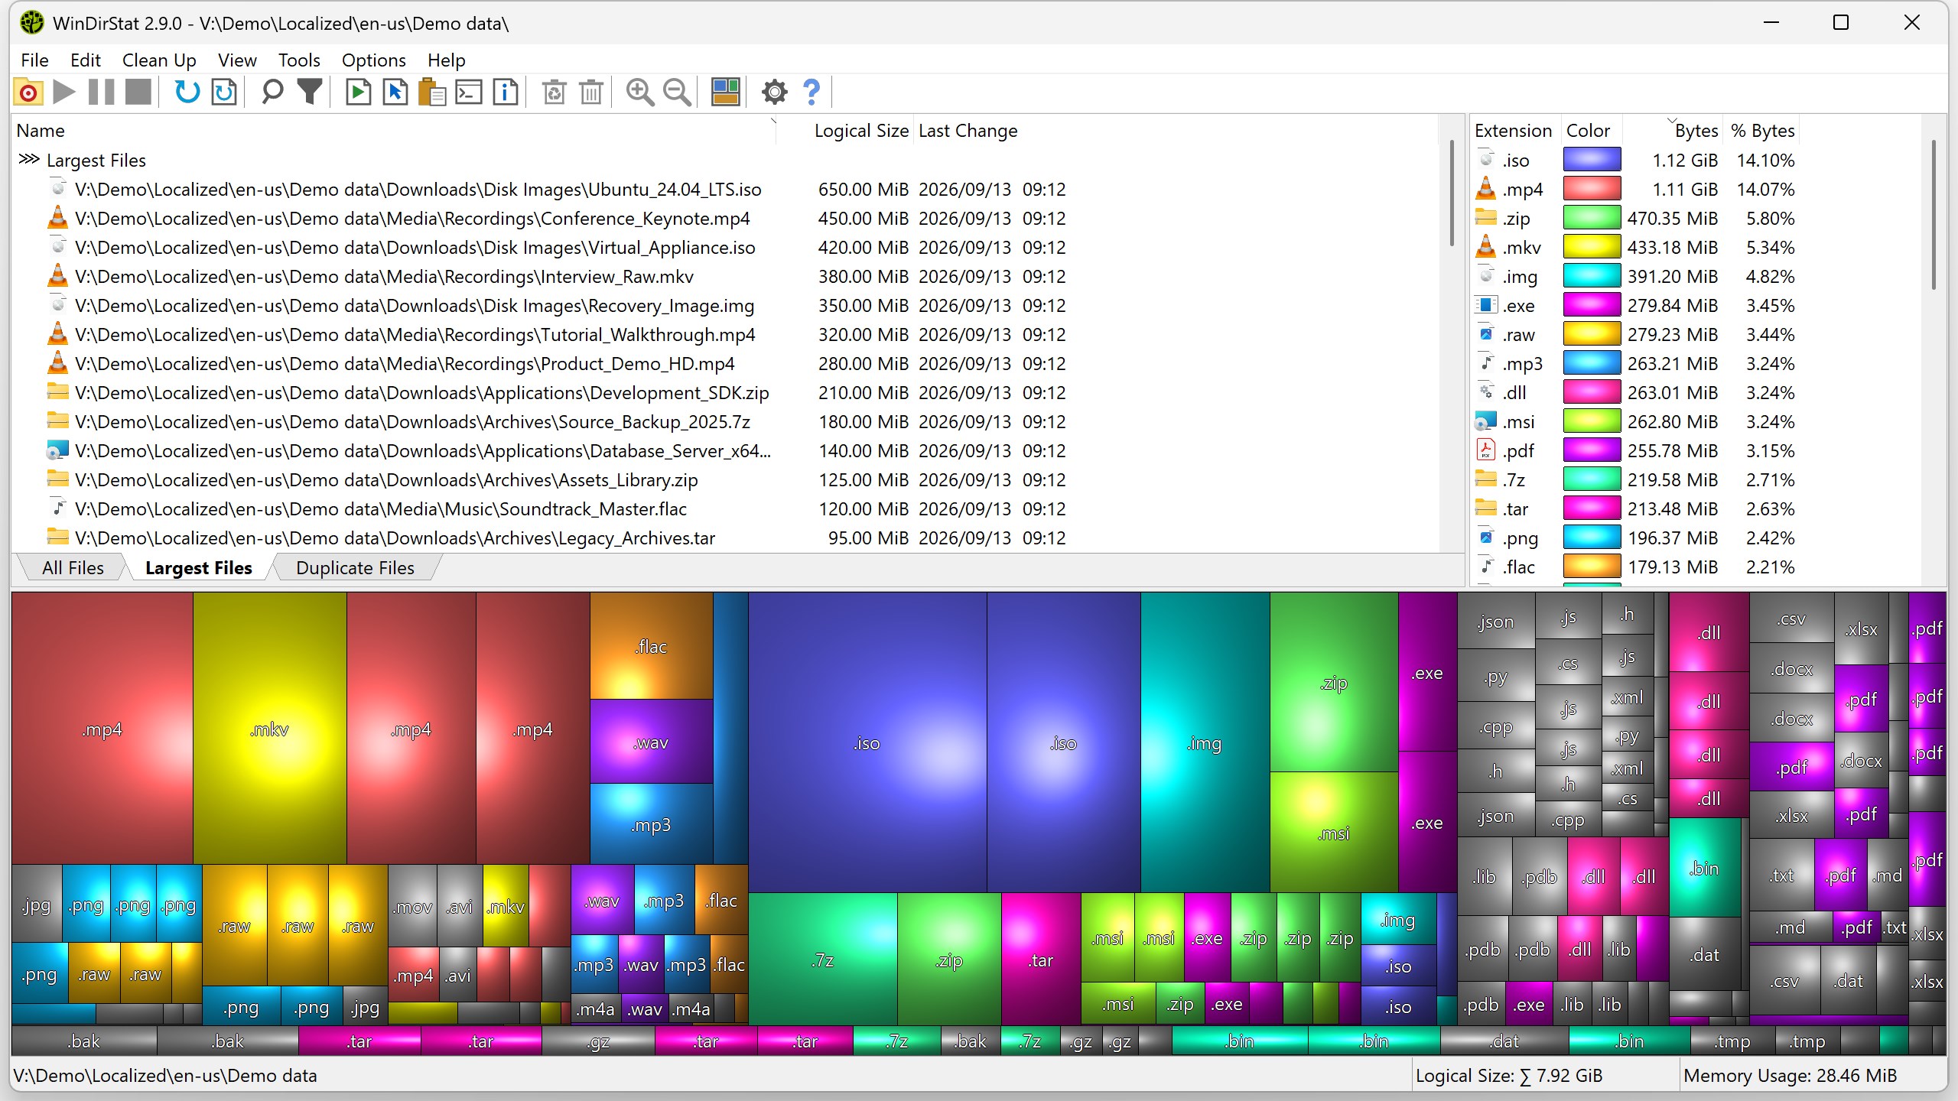This screenshot has height=1101, width=1958.
Task: Switch to the Duplicate Files tab
Action: click(x=355, y=568)
